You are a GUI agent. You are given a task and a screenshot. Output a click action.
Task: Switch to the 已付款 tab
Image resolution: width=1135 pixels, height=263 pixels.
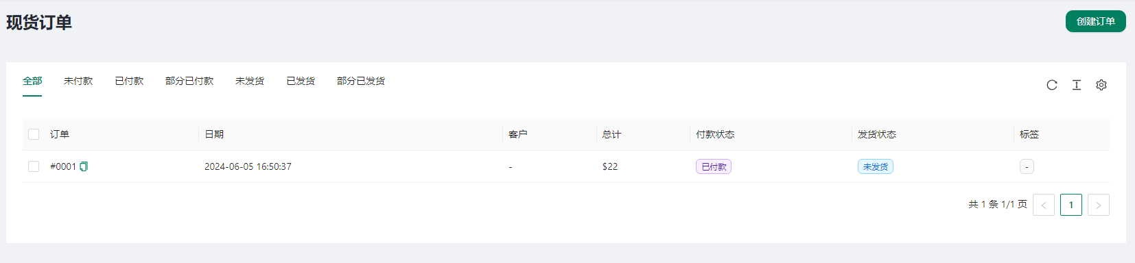(x=129, y=81)
